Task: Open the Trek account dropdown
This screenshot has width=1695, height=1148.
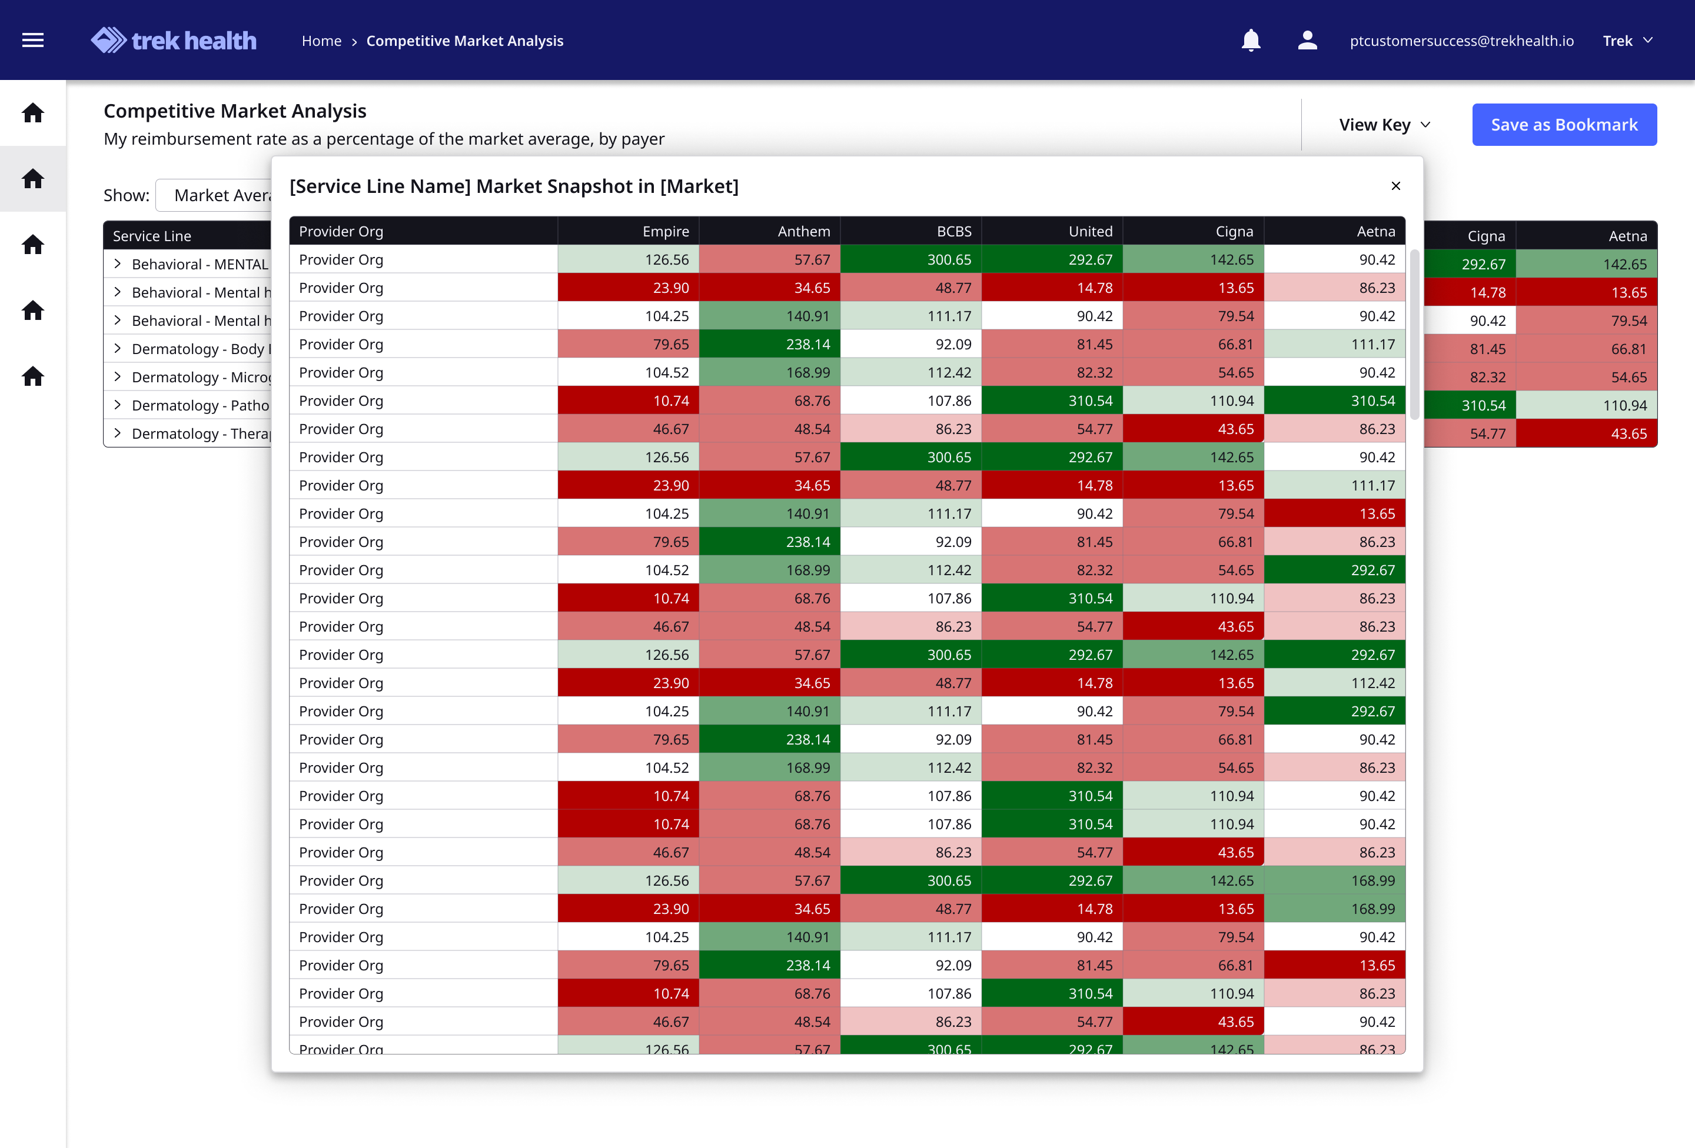Action: (x=1627, y=41)
